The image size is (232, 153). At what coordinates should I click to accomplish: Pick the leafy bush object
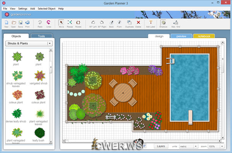(40, 133)
